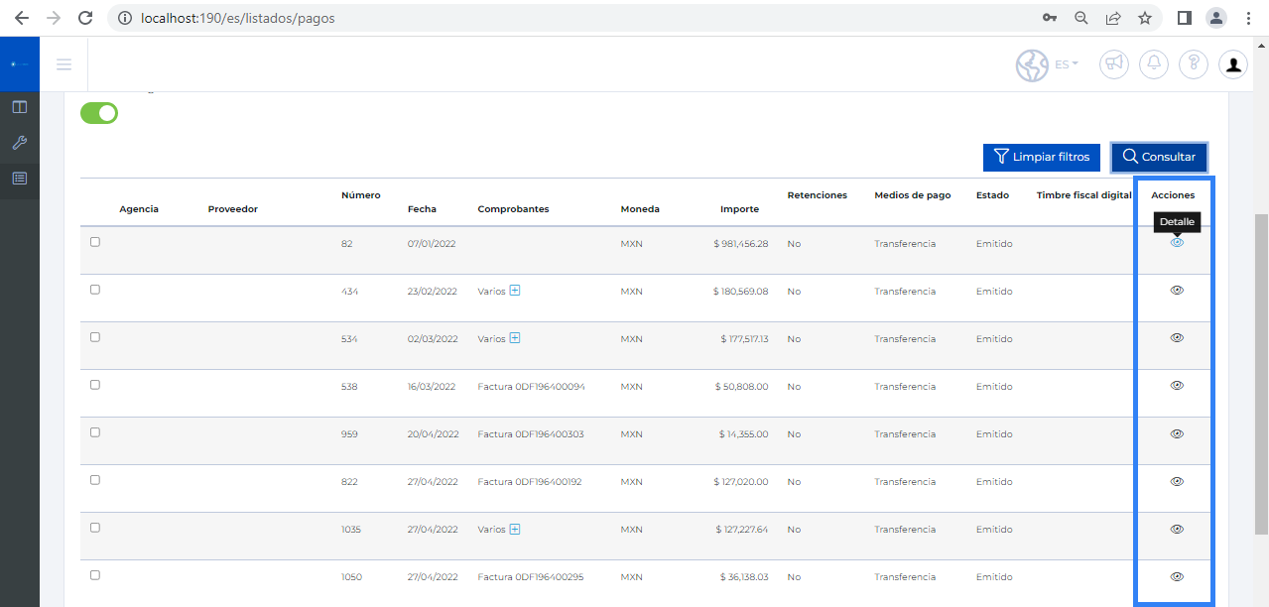Click the help question mark icon
The height and width of the screenshot is (607, 1269).
point(1194,64)
